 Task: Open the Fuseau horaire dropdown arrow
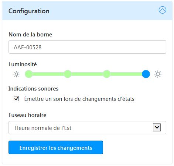pos(157,127)
